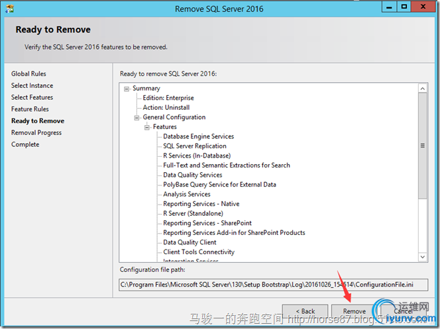Collapse the General Configuration node
Image resolution: width=440 pixels, height=329 pixels.
137,118
